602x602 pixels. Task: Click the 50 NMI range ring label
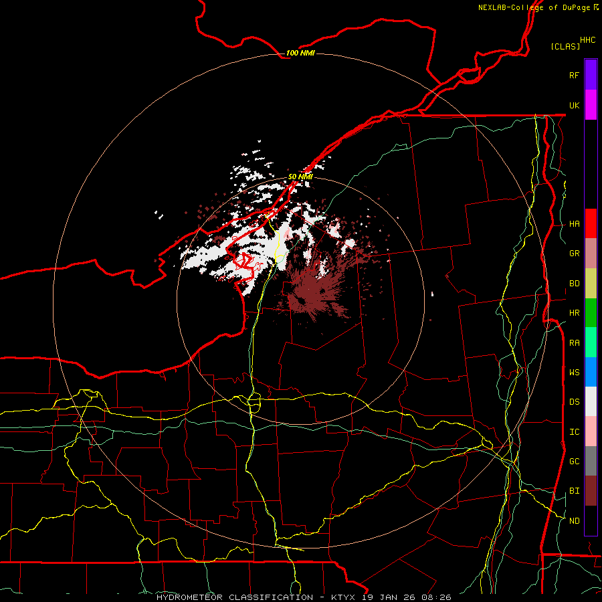[300, 177]
